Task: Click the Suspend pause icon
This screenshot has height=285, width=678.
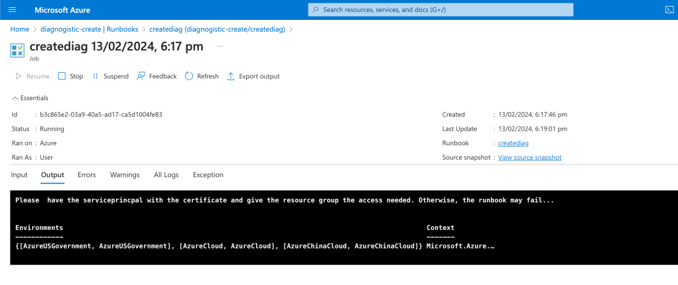Action: point(95,76)
